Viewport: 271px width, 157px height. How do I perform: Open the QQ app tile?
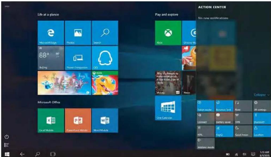[x=105, y=58]
